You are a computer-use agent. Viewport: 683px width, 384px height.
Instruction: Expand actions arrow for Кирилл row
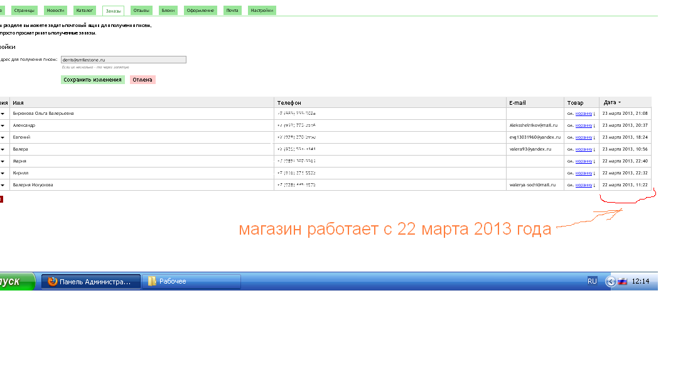point(3,173)
